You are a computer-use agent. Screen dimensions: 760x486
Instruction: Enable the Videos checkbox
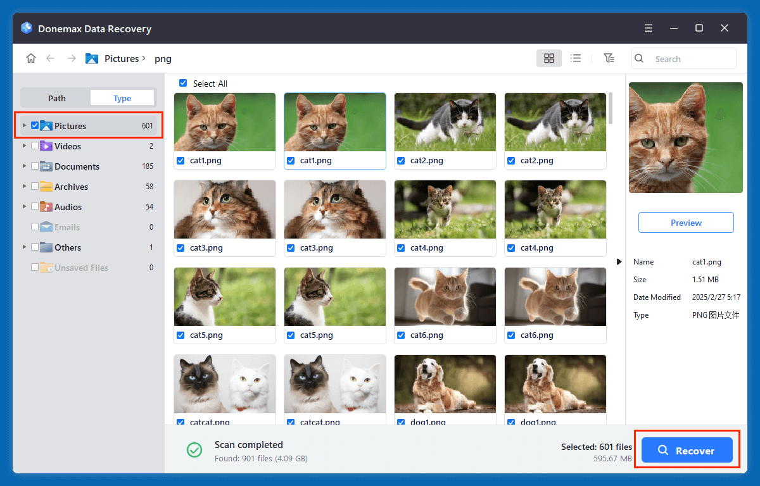(x=34, y=146)
